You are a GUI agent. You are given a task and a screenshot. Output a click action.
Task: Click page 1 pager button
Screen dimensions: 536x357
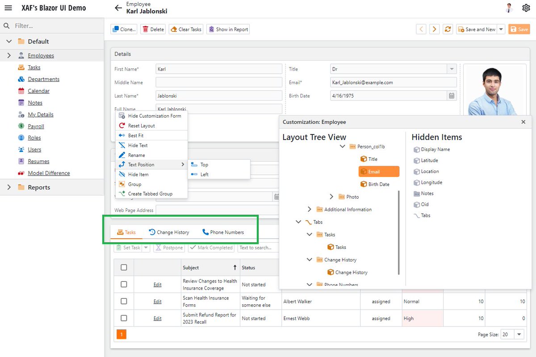click(121, 334)
